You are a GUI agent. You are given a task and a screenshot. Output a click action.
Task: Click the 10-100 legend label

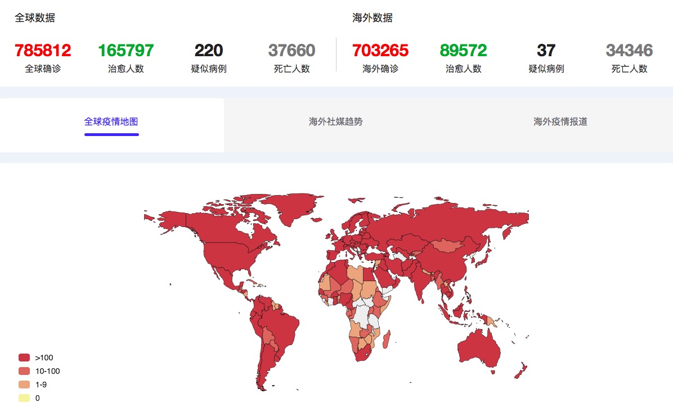(x=48, y=371)
